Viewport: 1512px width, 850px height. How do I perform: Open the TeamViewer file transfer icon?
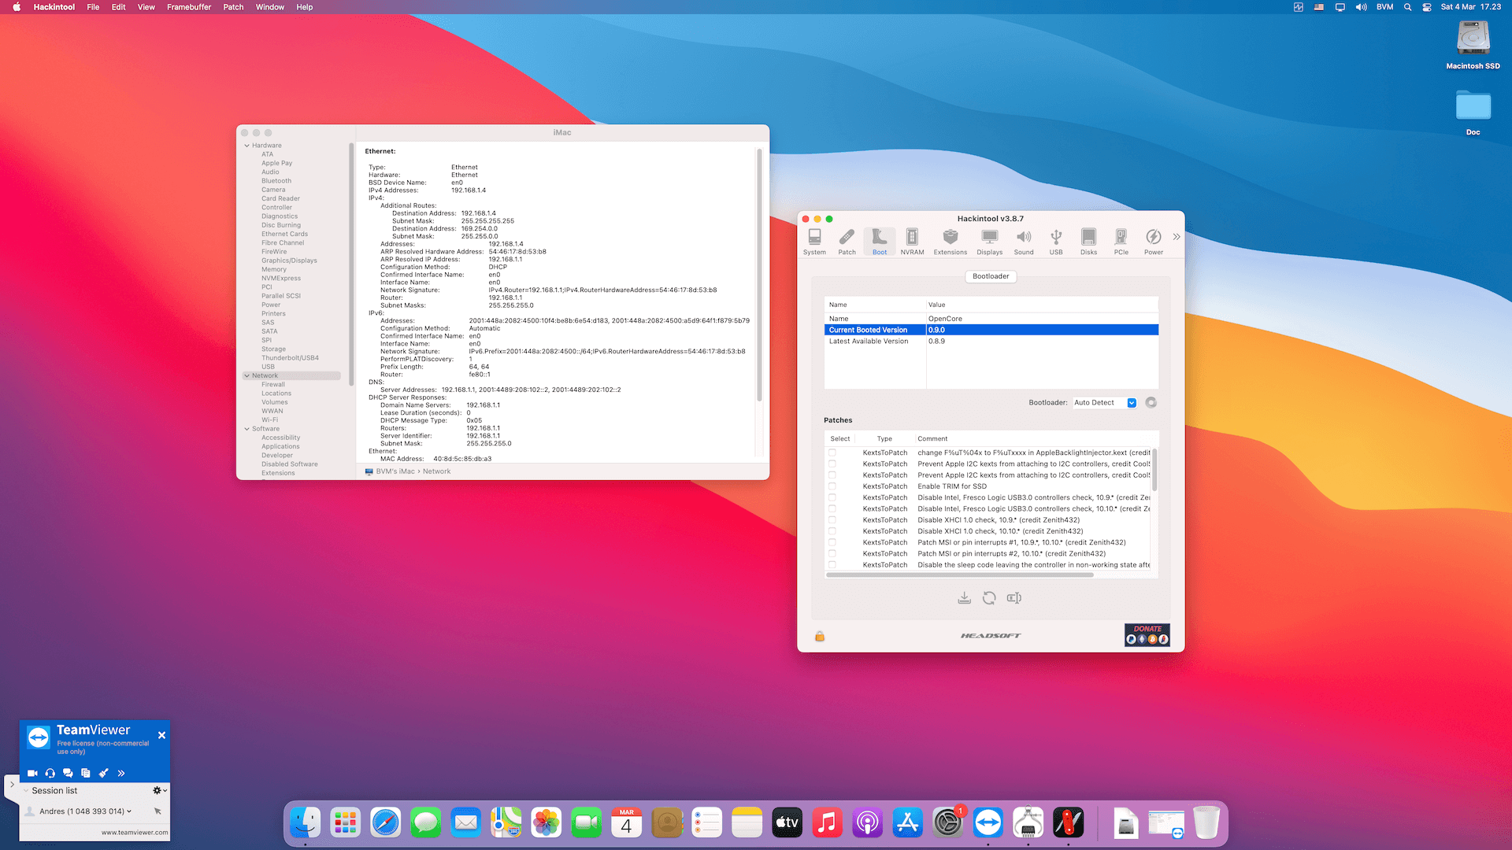[85, 773]
